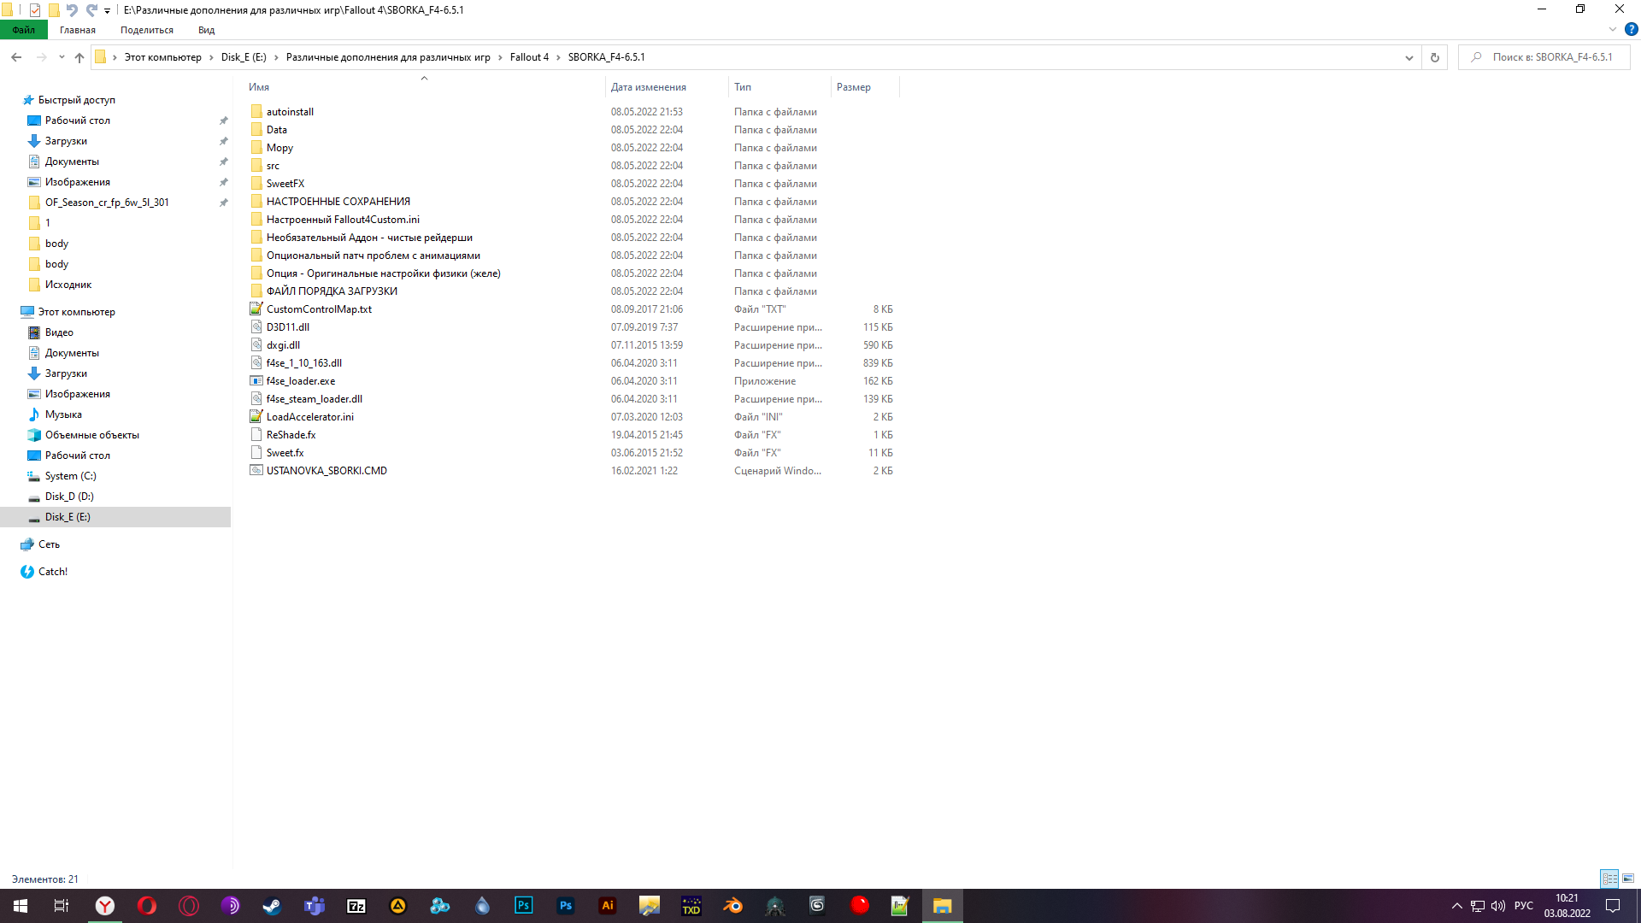
Task: Click Fallout 4 in the breadcrumb path
Action: pyautogui.click(x=529, y=57)
